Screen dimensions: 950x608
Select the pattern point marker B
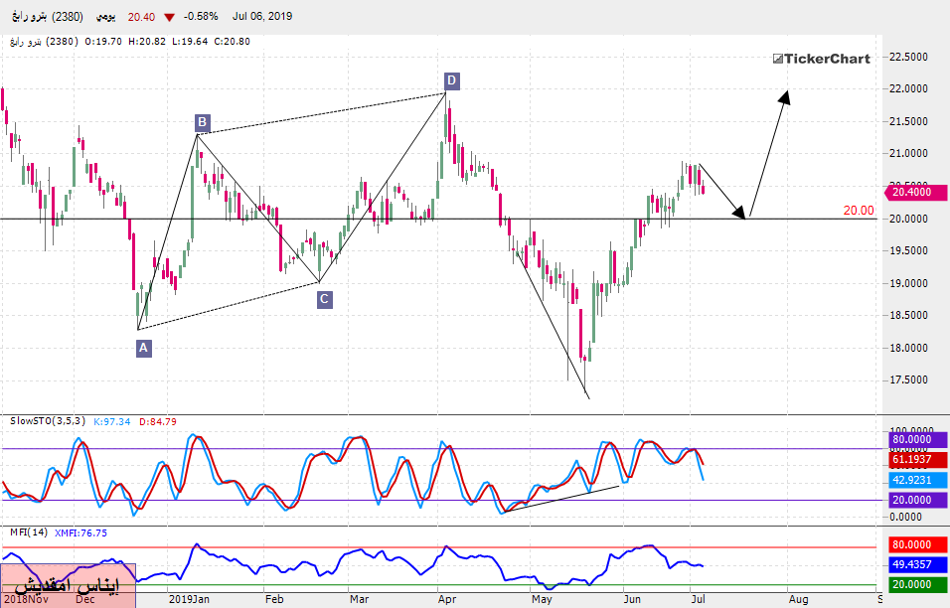click(202, 122)
